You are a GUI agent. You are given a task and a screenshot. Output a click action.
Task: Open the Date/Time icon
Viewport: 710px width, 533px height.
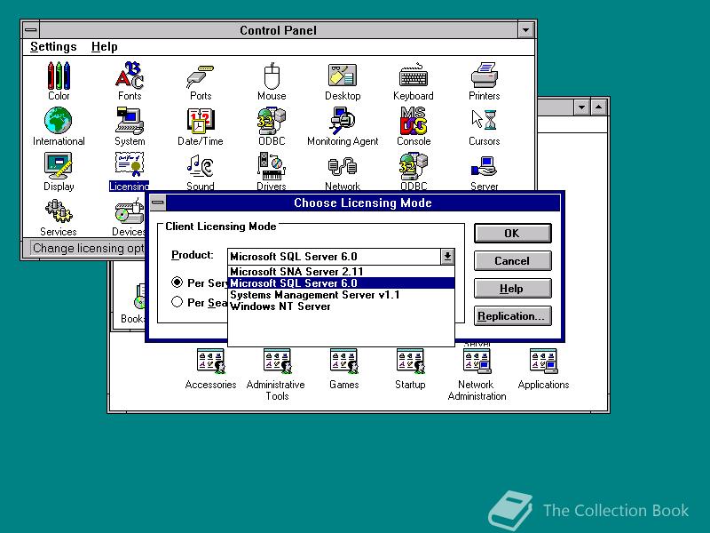201,126
